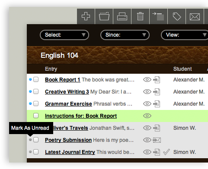Image resolution: width=208 pixels, height=169 pixels.
Task: Click the blue unread dot for Creative Writing 3
Action: [30, 91]
